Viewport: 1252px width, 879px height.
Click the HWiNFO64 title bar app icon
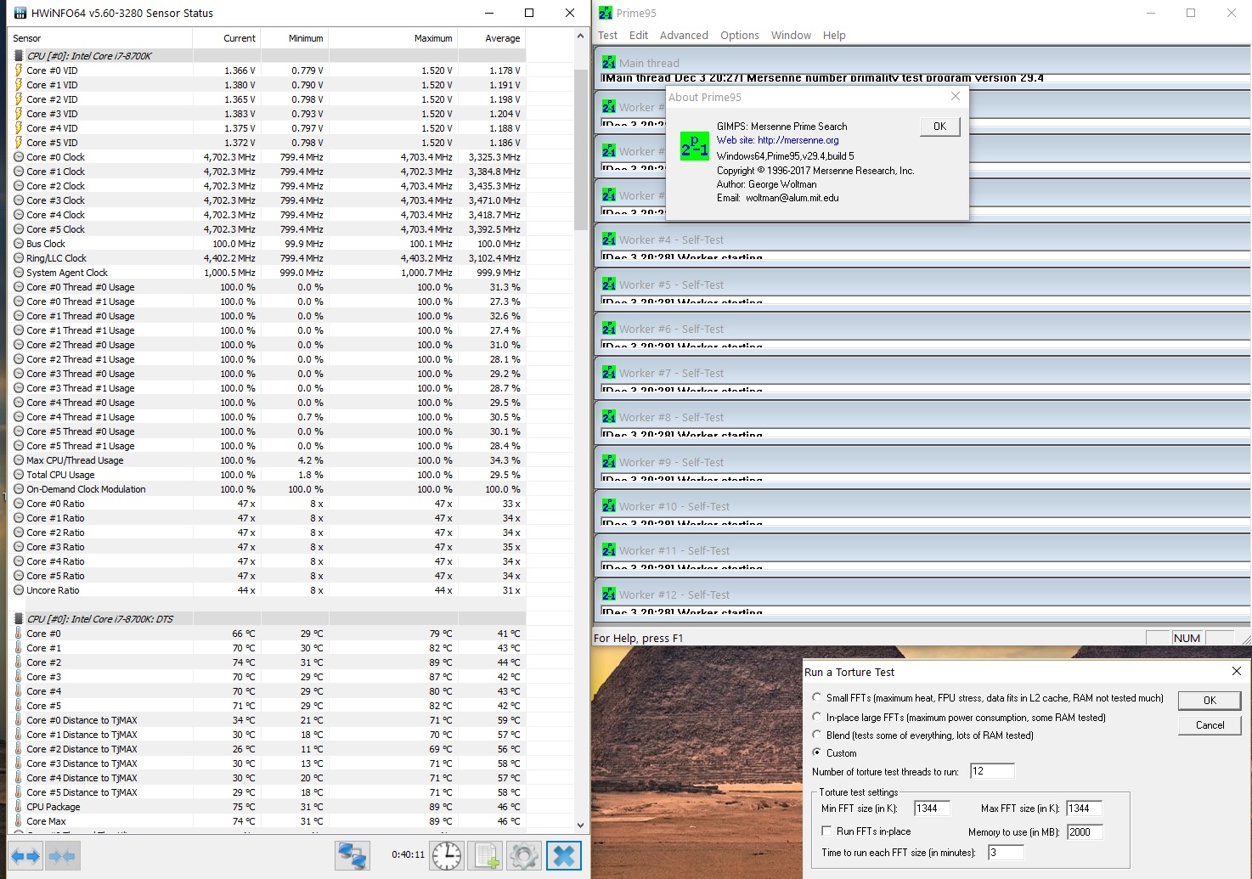click(20, 13)
